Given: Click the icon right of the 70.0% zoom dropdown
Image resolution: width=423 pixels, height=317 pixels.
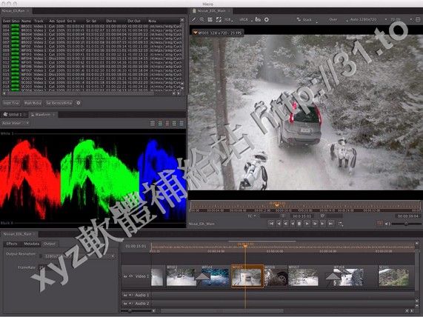Looking at the screenshot, I should click(x=418, y=19).
